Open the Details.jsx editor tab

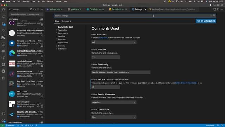(x=95, y=10)
